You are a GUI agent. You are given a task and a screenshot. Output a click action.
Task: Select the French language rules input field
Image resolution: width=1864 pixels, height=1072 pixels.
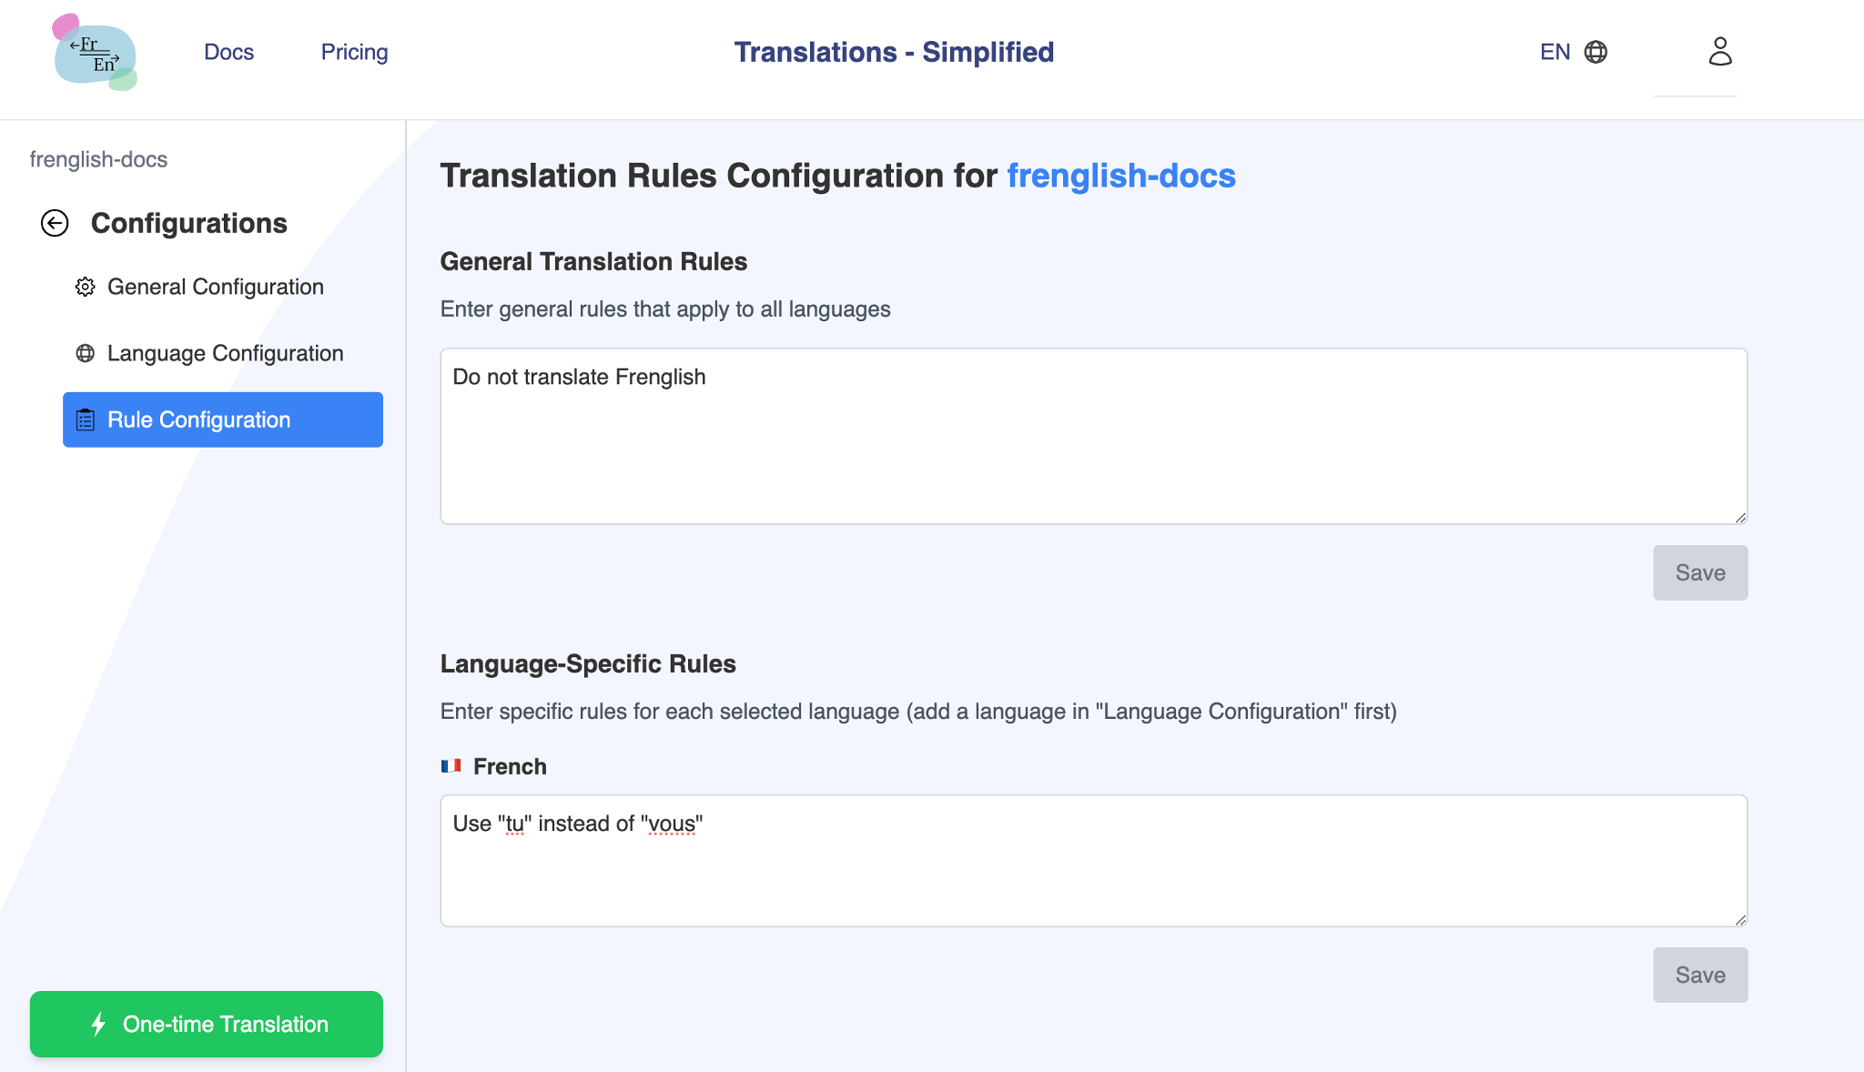pos(1093,857)
